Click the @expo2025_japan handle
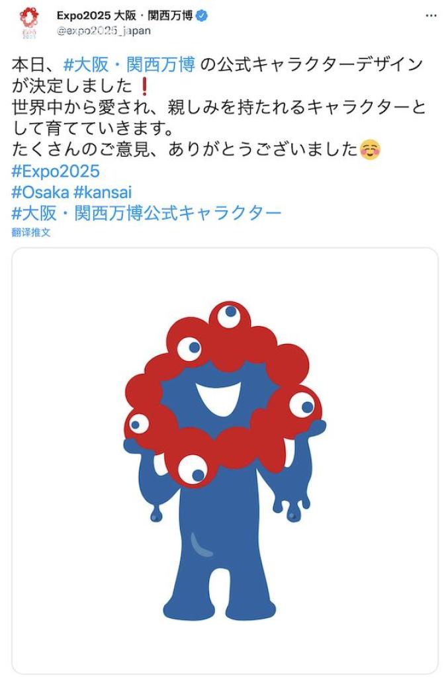448x682 pixels. coord(103,31)
